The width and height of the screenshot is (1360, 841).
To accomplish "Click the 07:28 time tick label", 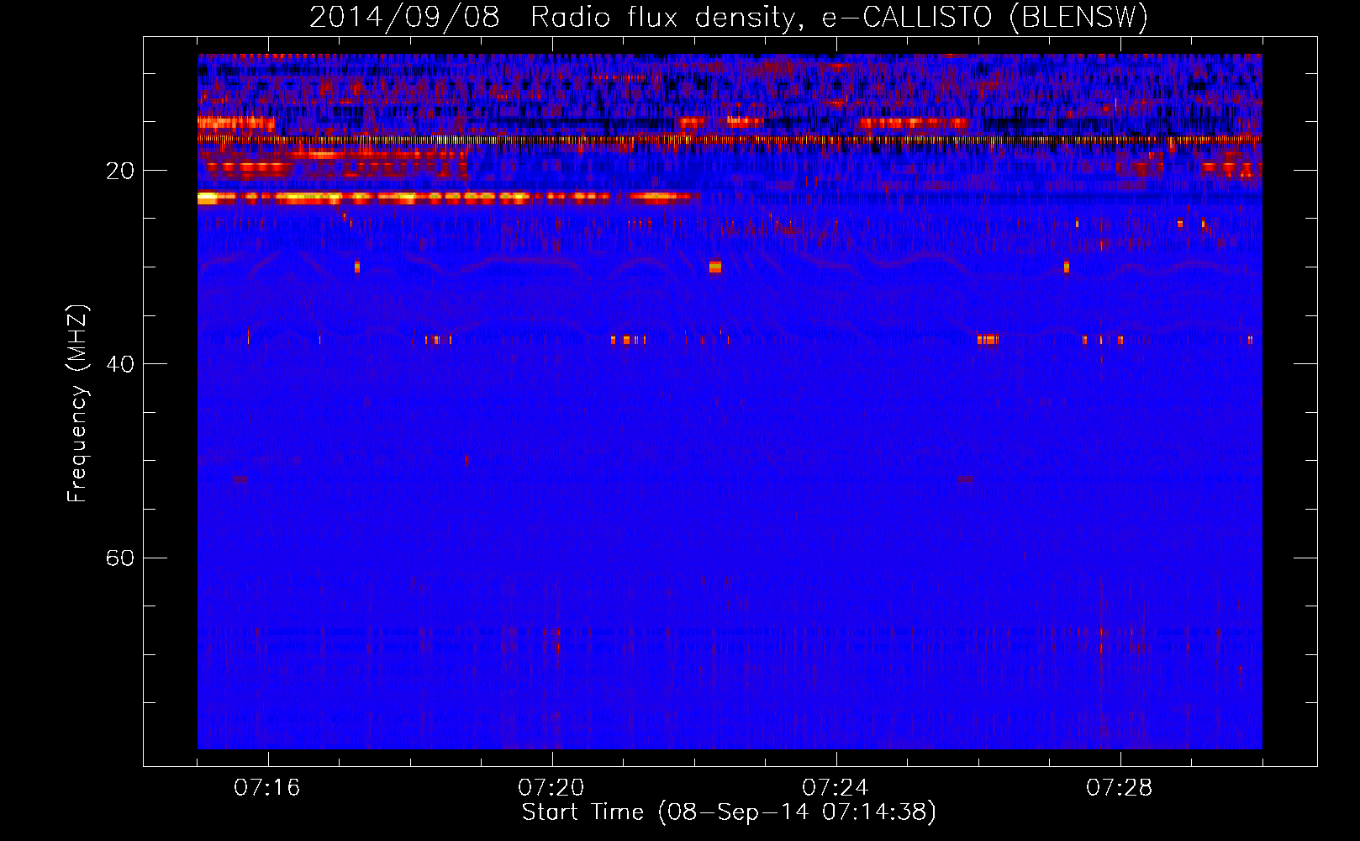I will [x=1120, y=788].
